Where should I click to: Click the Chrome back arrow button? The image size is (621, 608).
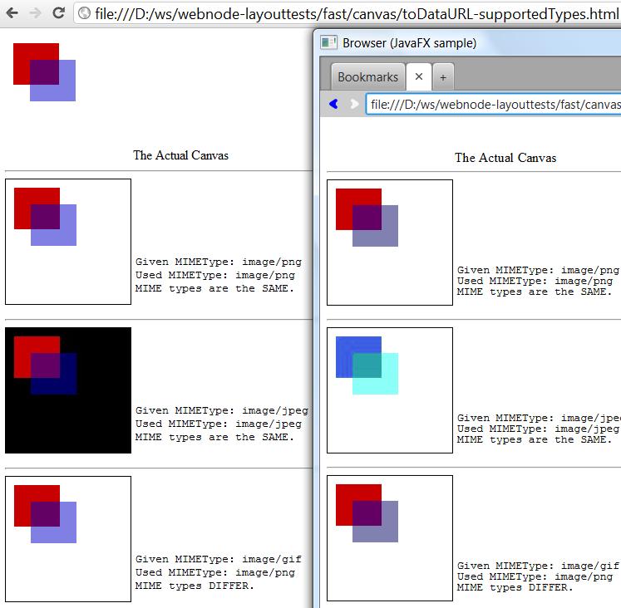[12, 13]
